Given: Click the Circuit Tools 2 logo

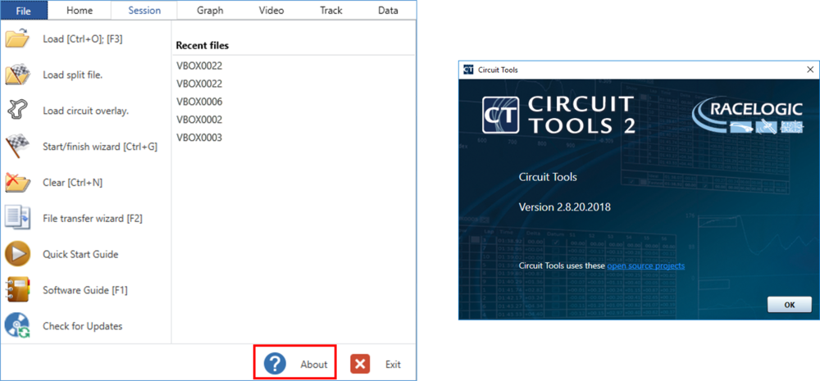Looking at the screenshot, I should tap(558, 115).
